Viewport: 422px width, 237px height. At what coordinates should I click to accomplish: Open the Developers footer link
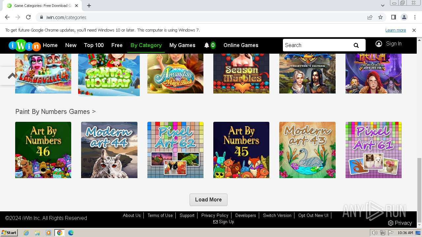tap(246, 216)
